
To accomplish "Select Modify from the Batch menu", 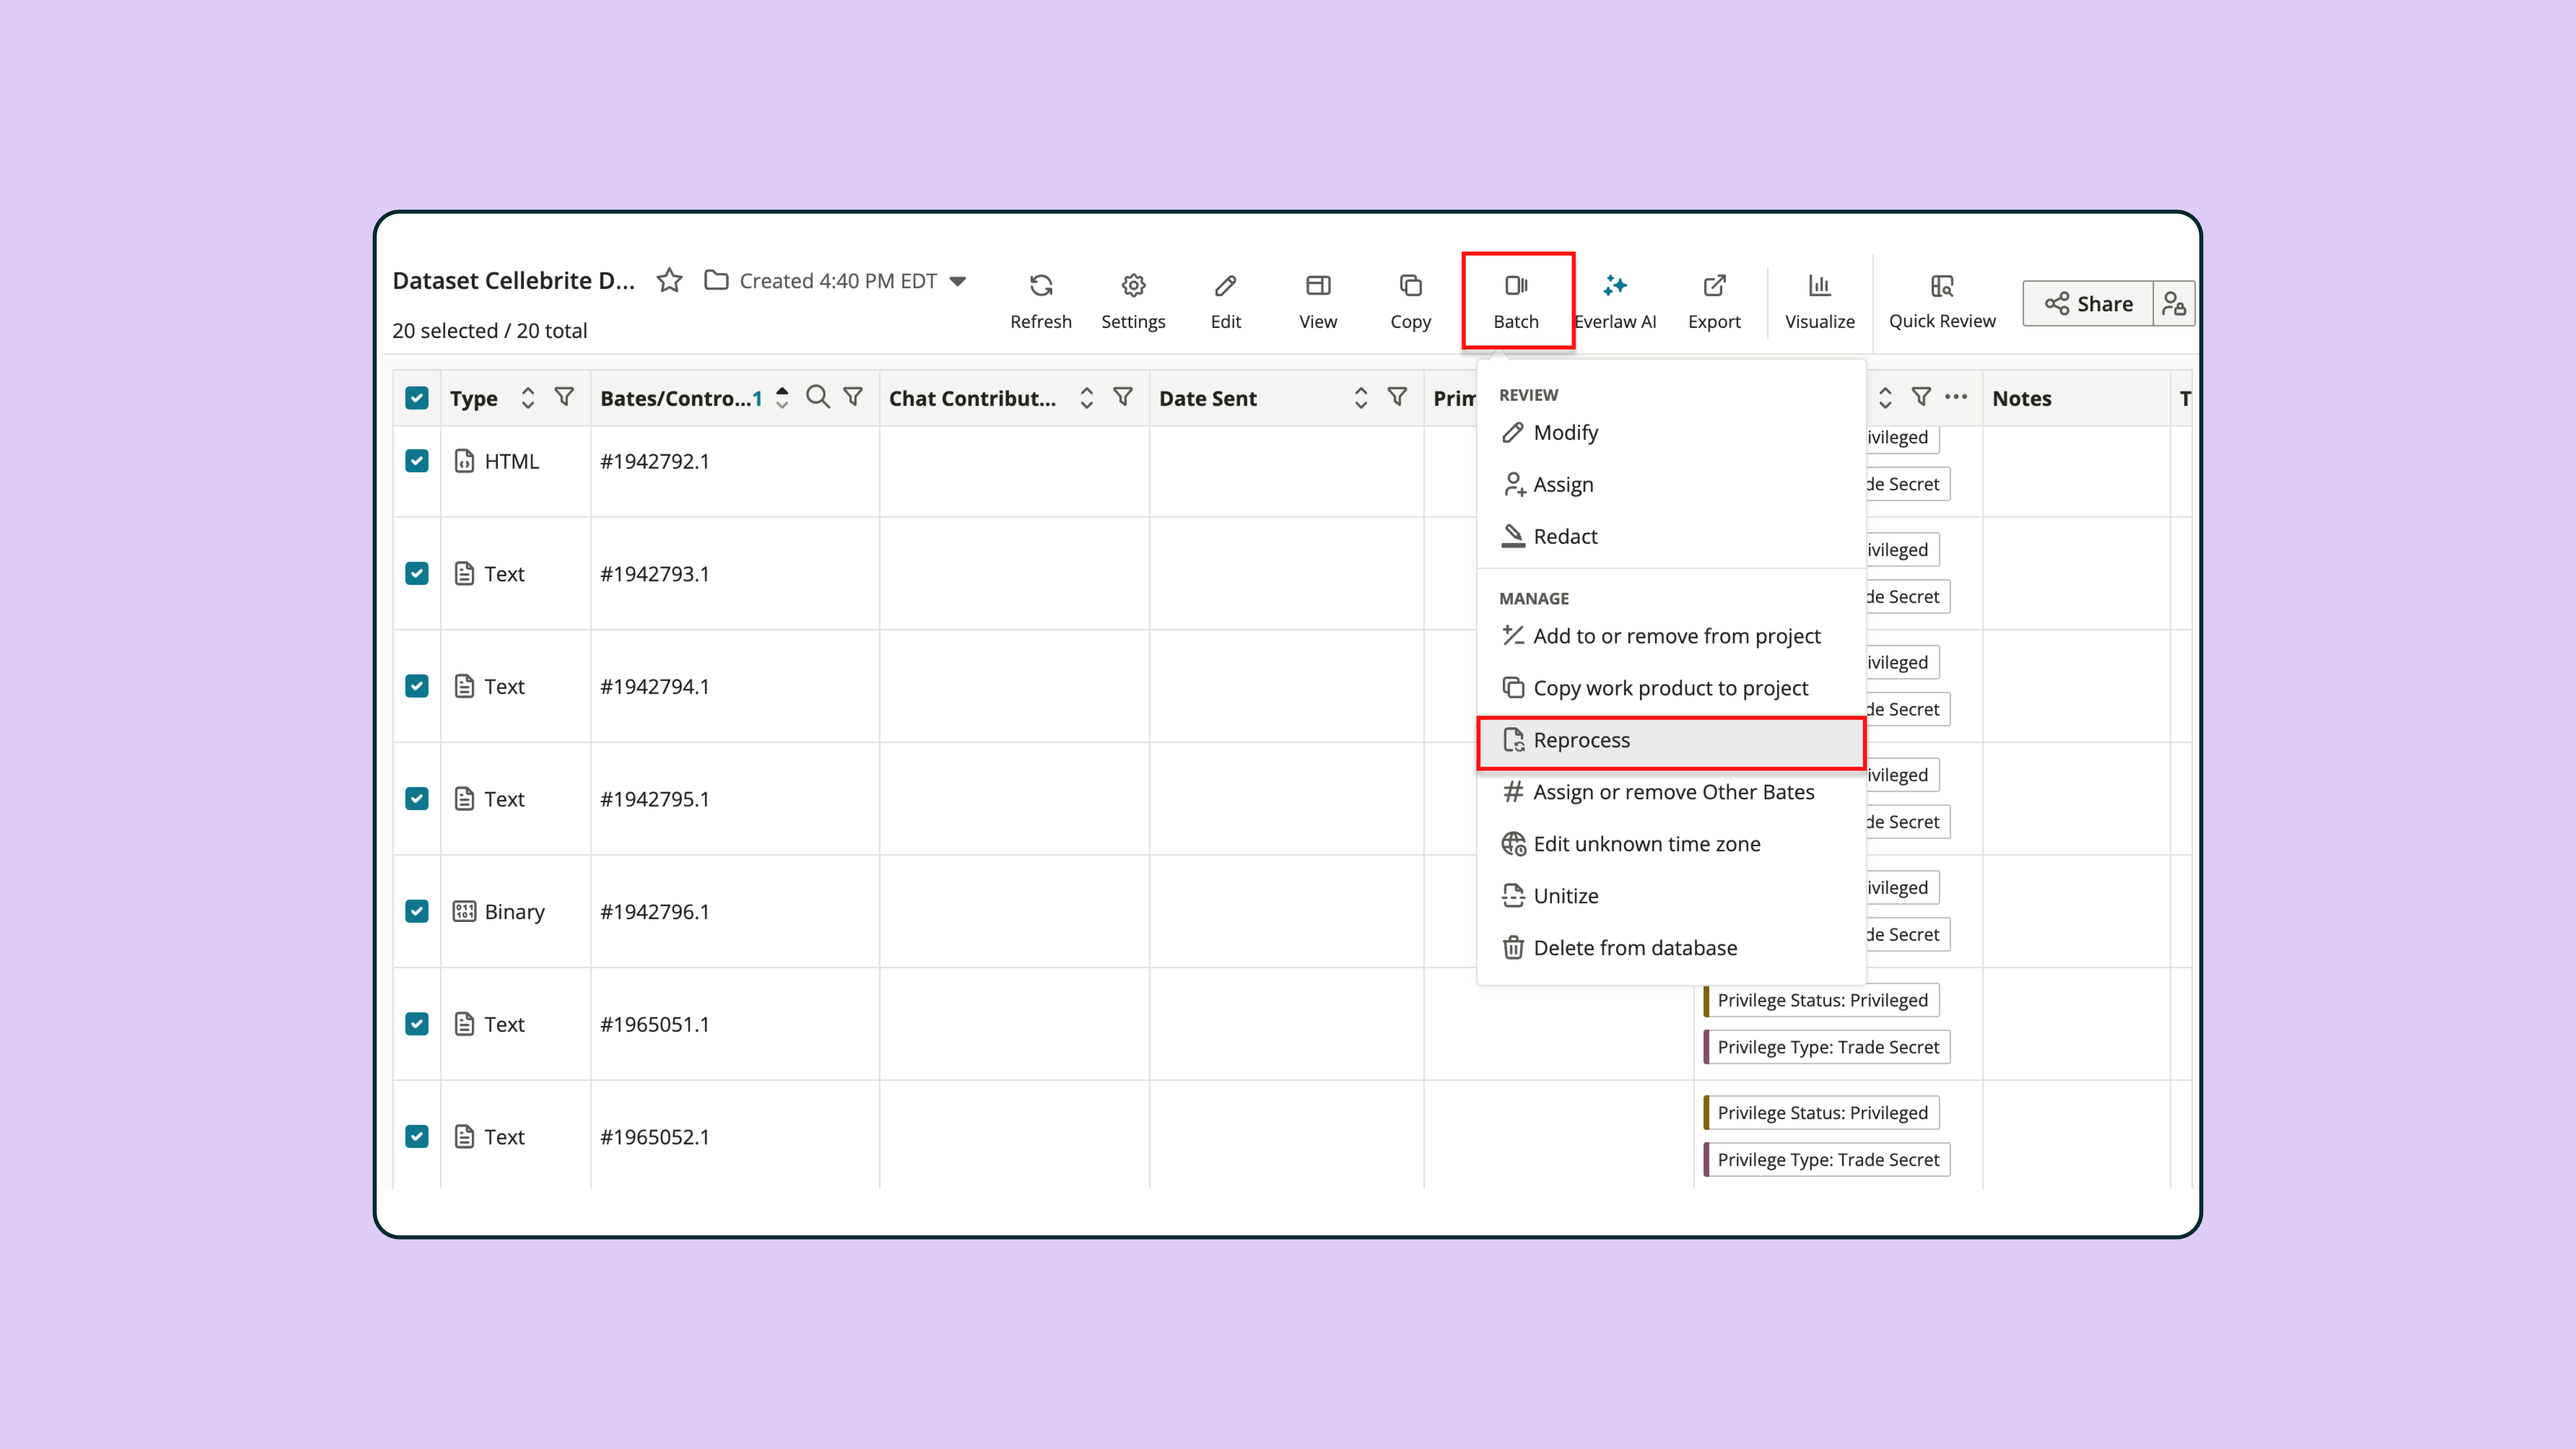I will [x=1671, y=432].
